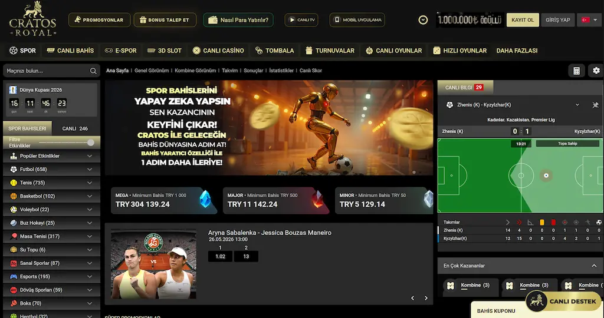The width and height of the screenshot is (604, 318).
Task: Open the DAHA FAZLASI menu
Action: click(517, 51)
